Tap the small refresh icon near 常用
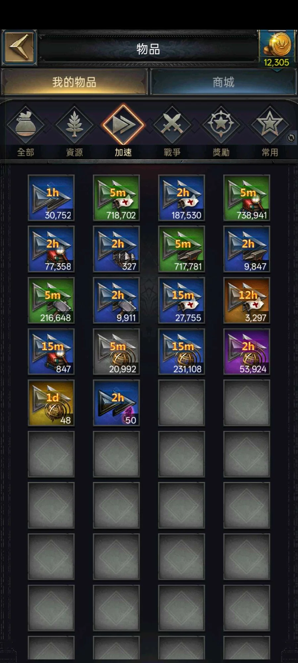Image resolution: width=298 pixels, height=663 pixels. pyautogui.click(x=291, y=138)
